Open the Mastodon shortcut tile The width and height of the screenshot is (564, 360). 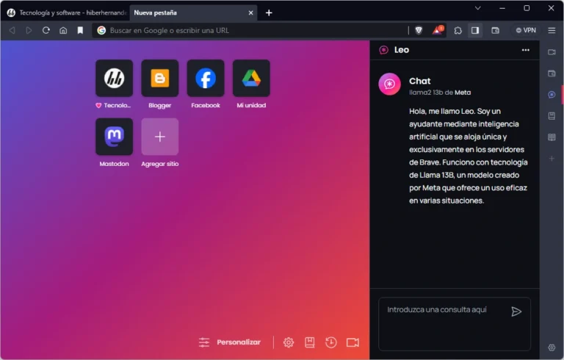tap(114, 137)
